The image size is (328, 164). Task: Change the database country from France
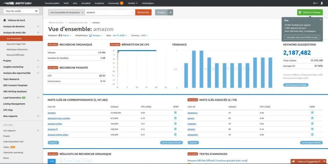(x=66, y=35)
